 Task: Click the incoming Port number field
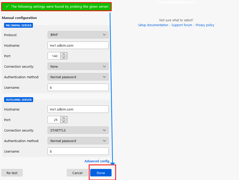54,56
